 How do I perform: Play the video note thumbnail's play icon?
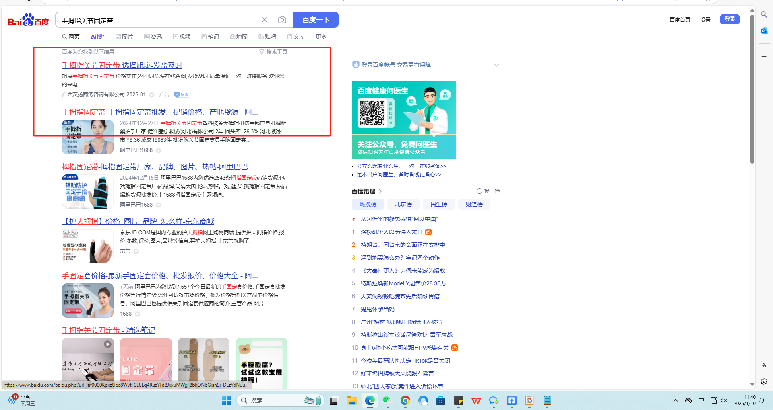pyautogui.click(x=107, y=344)
